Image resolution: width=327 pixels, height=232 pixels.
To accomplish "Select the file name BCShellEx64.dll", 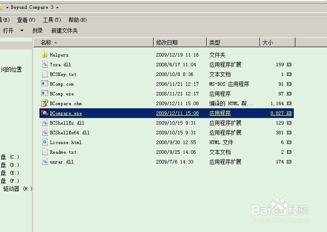I will coord(70,133).
